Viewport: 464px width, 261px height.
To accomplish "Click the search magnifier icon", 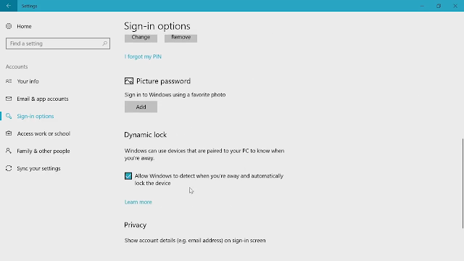I will point(104,43).
